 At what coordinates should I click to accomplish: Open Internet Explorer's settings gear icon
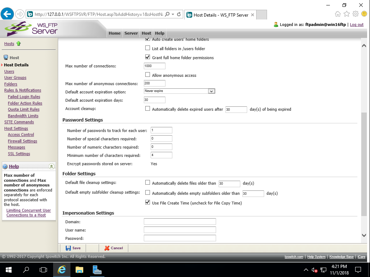[x=356, y=13]
